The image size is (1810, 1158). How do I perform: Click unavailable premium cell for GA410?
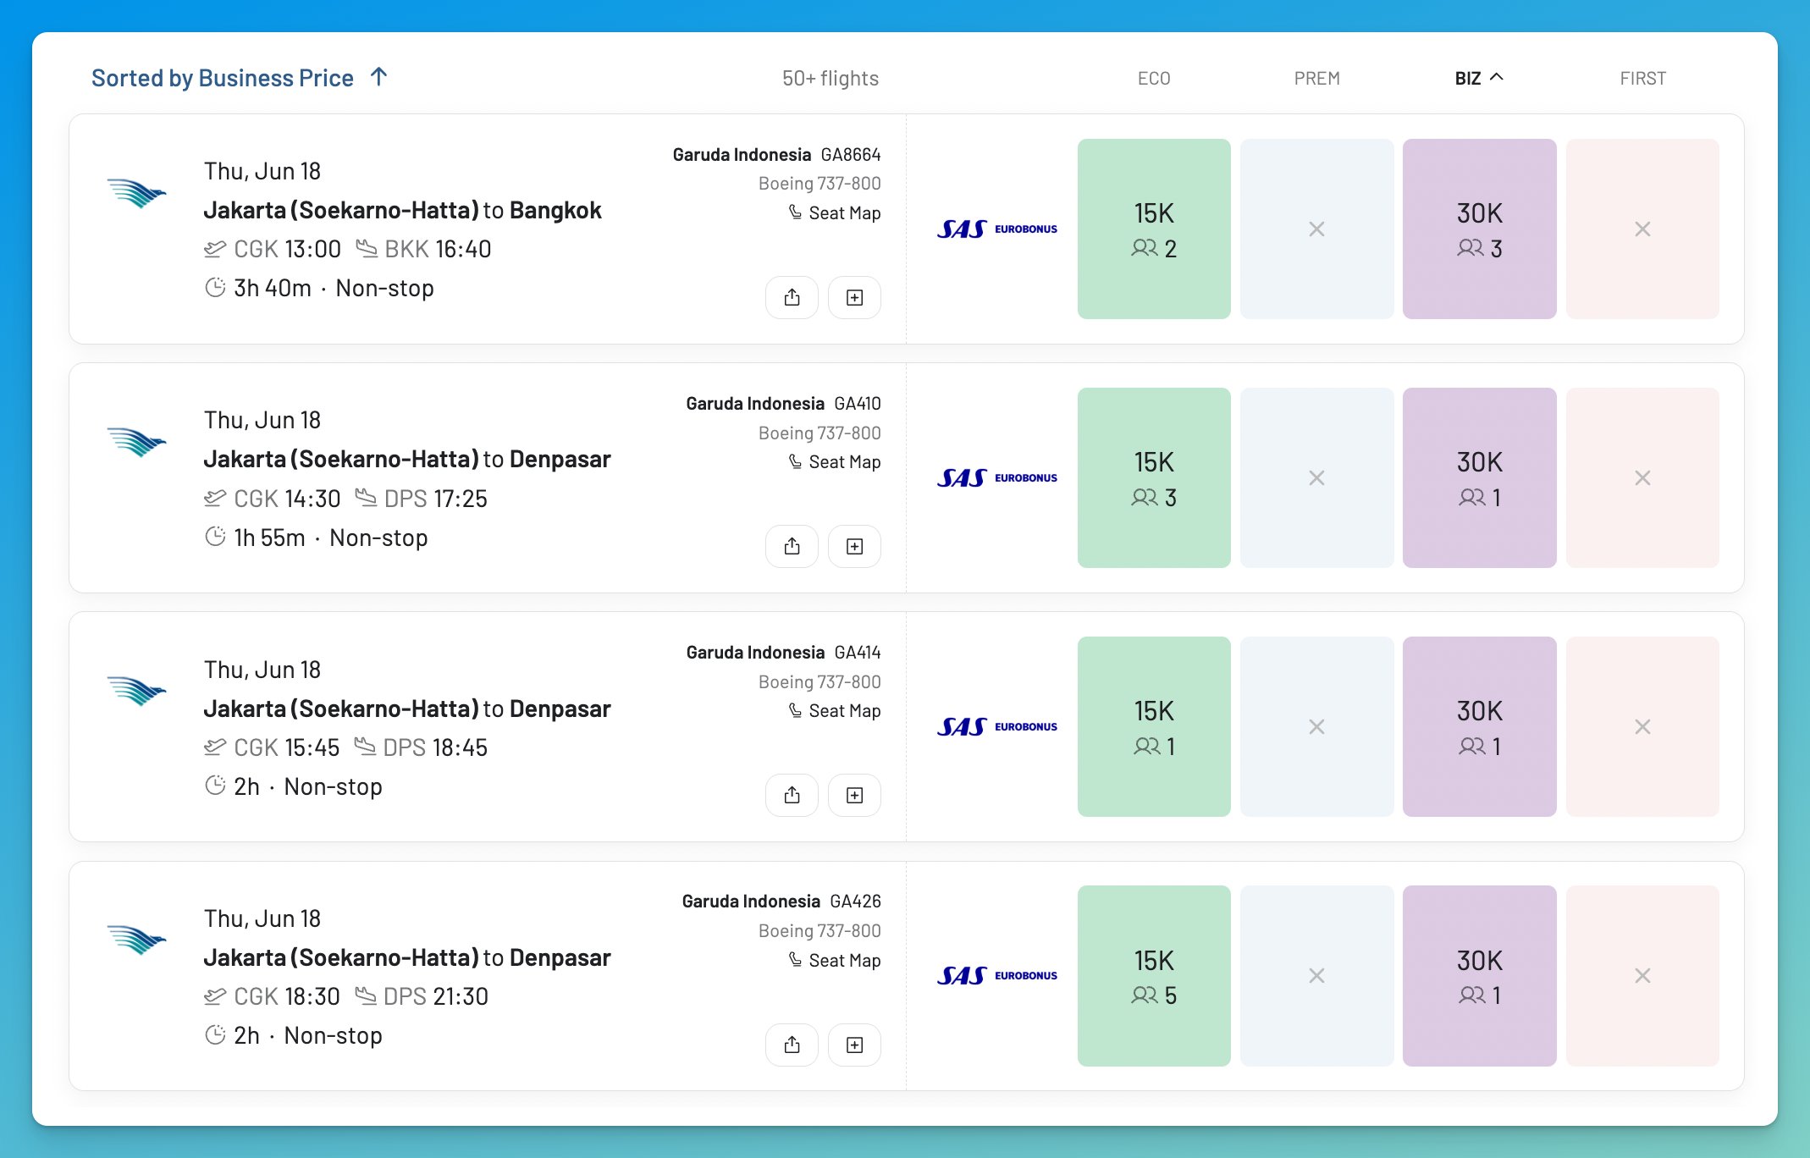point(1316,477)
